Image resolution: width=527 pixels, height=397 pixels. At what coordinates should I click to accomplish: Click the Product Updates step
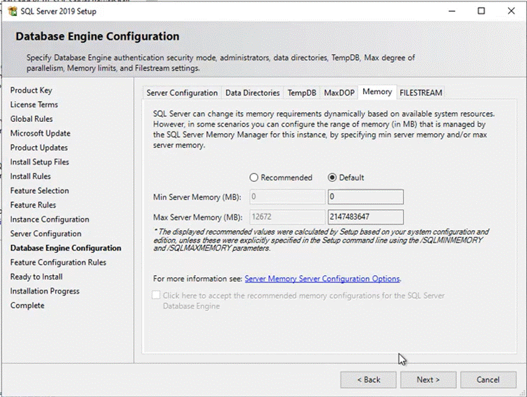(x=39, y=148)
